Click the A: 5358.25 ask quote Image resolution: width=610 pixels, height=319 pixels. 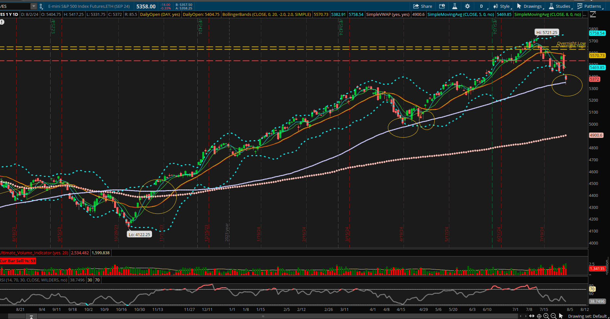point(184,8)
